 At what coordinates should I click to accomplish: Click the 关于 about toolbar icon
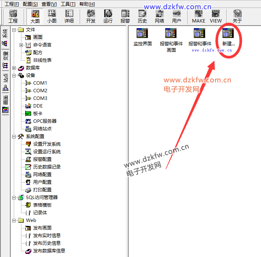[237, 16]
